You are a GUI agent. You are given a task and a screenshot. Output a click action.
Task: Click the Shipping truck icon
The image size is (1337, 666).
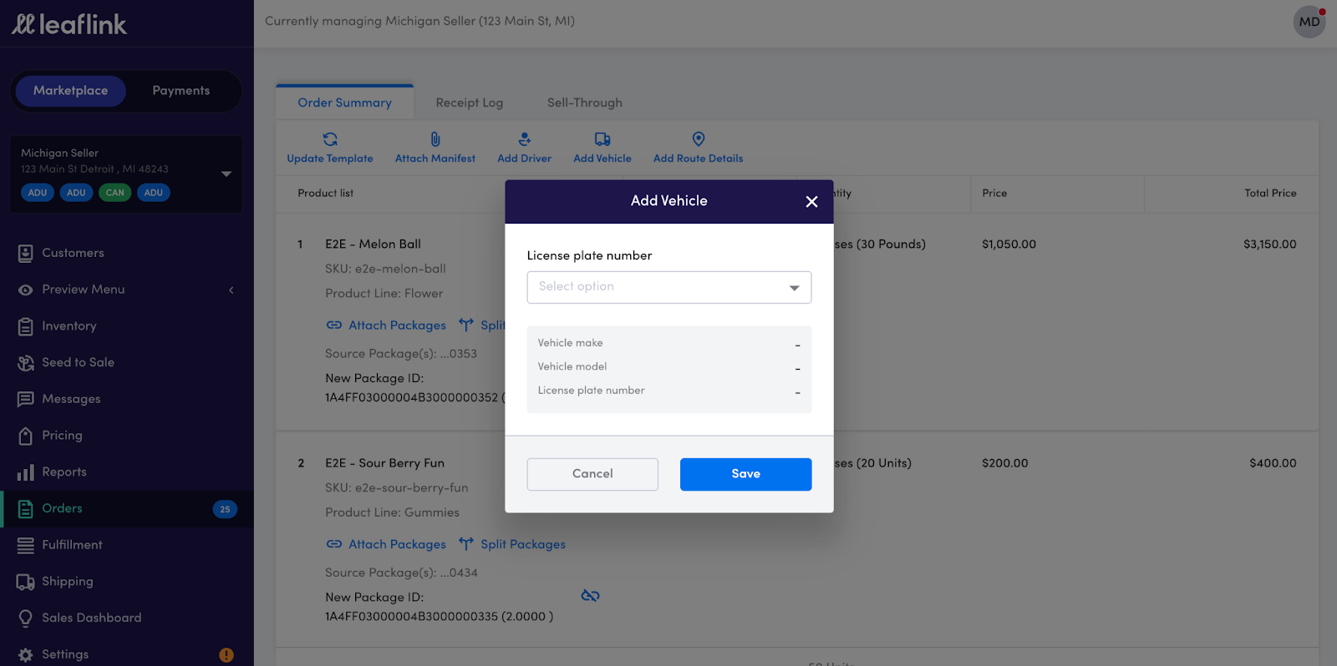[x=26, y=582]
